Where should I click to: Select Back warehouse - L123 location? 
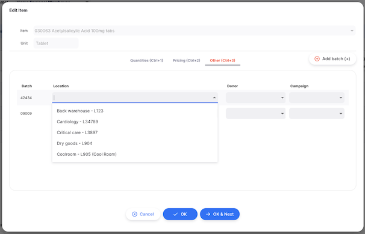[135, 111]
